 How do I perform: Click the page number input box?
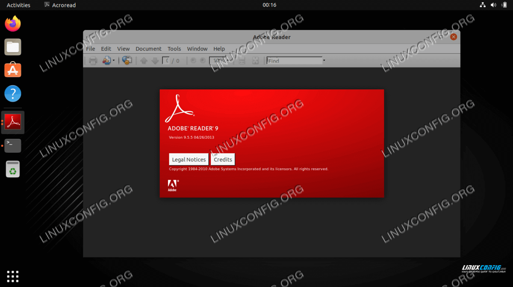[166, 61]
